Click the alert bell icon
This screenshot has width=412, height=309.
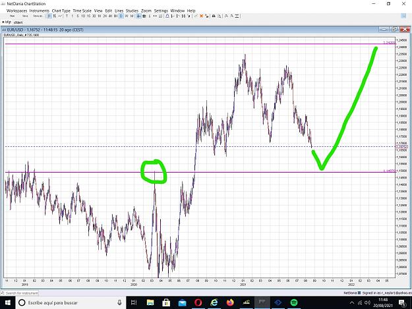[x=167, y=16]
